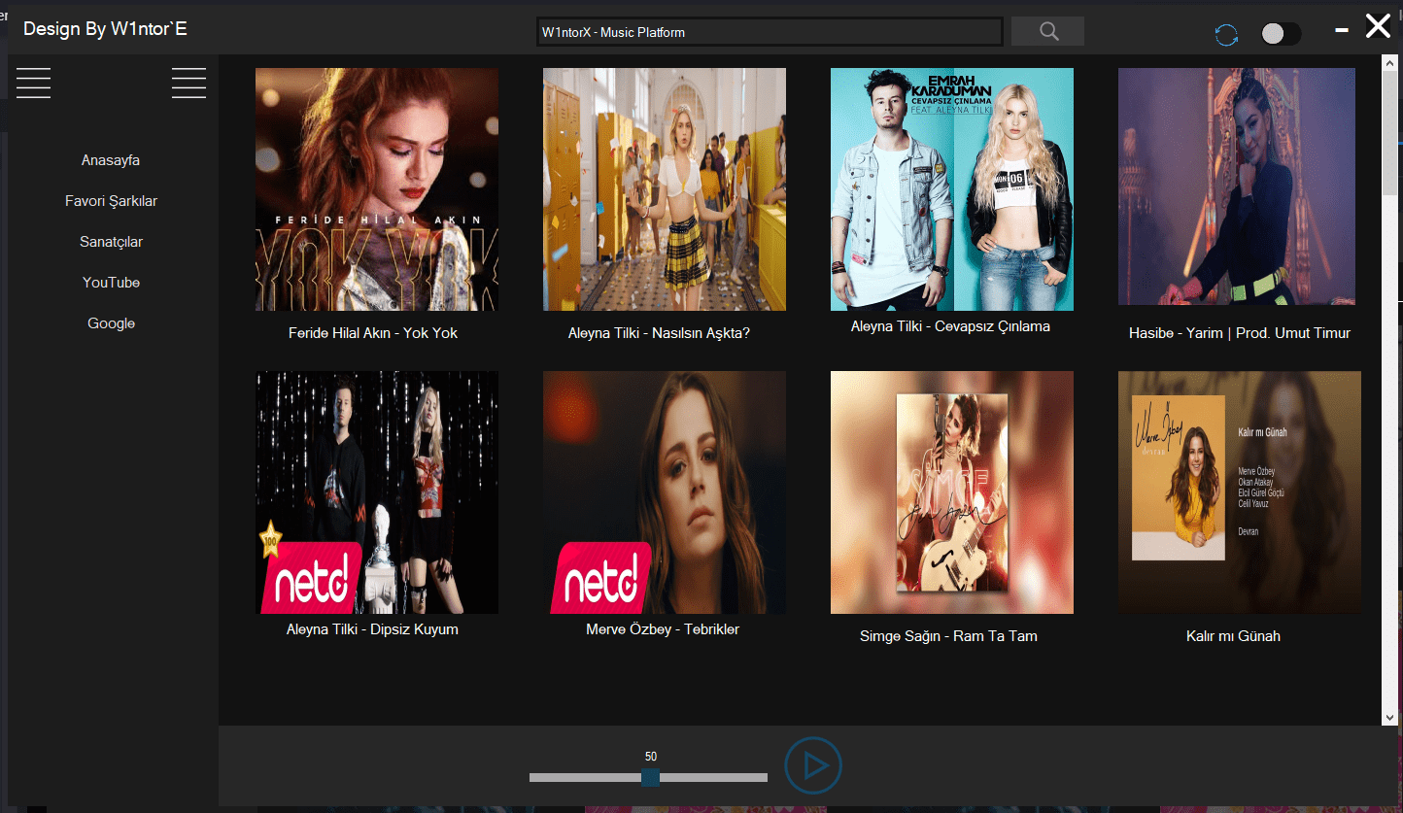
Task: Open the Kalır mı Günah cover image
Action: (x=1240, y=492)
